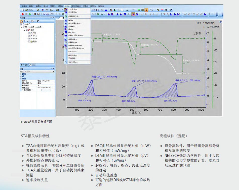Choose 一次微分 from the analysis menu
The height and width of the screenshot is (190, 239).
click(x=72, y=9)
